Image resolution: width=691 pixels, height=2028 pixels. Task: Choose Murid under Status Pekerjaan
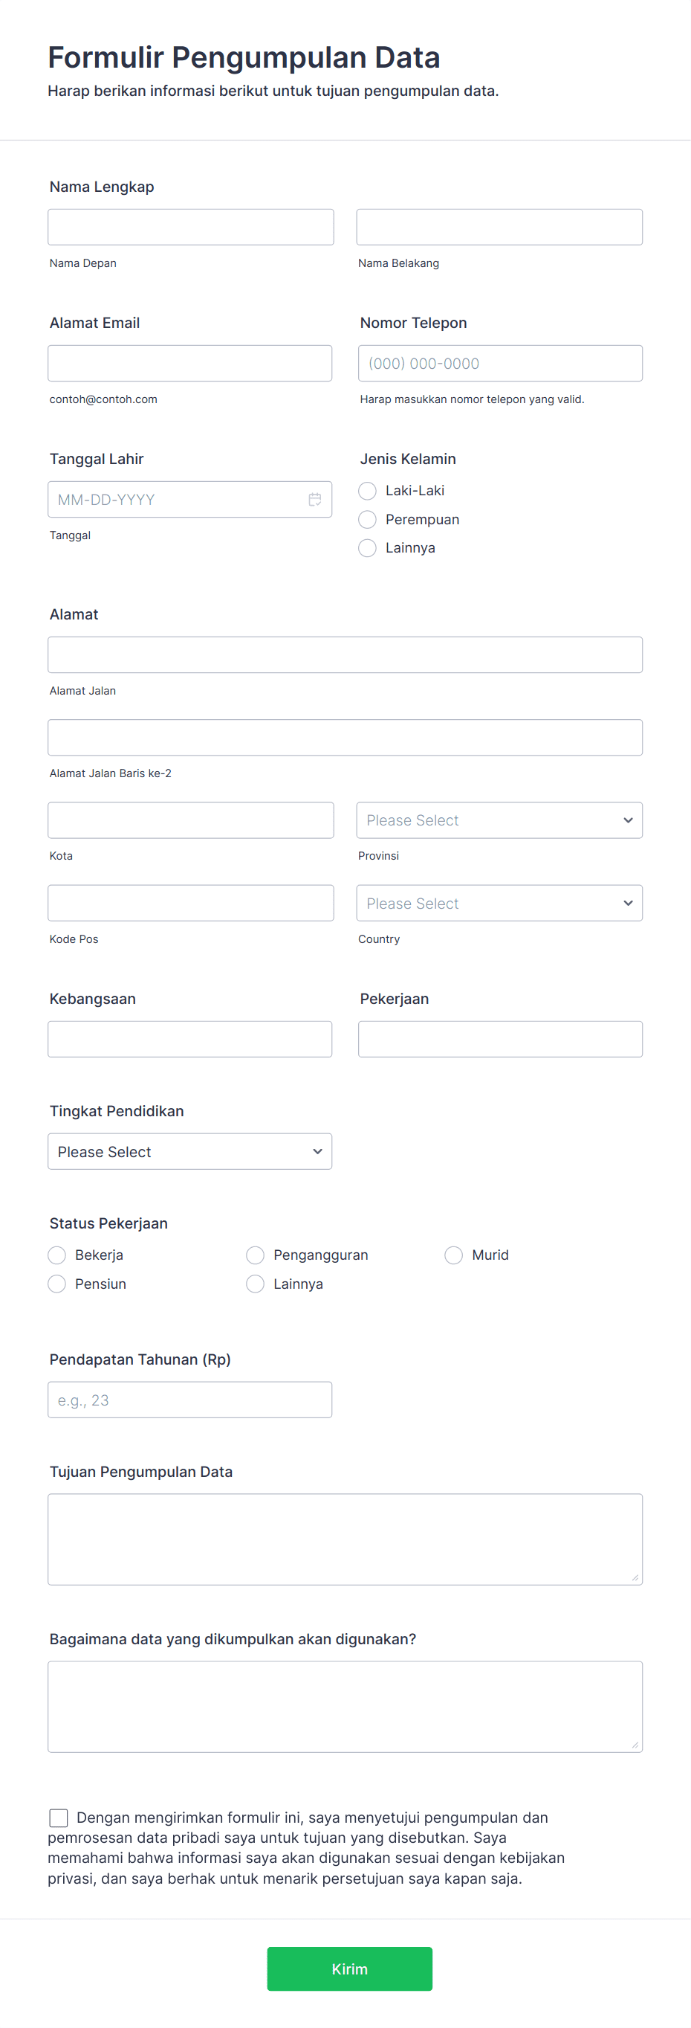(x=452, y=1255)
